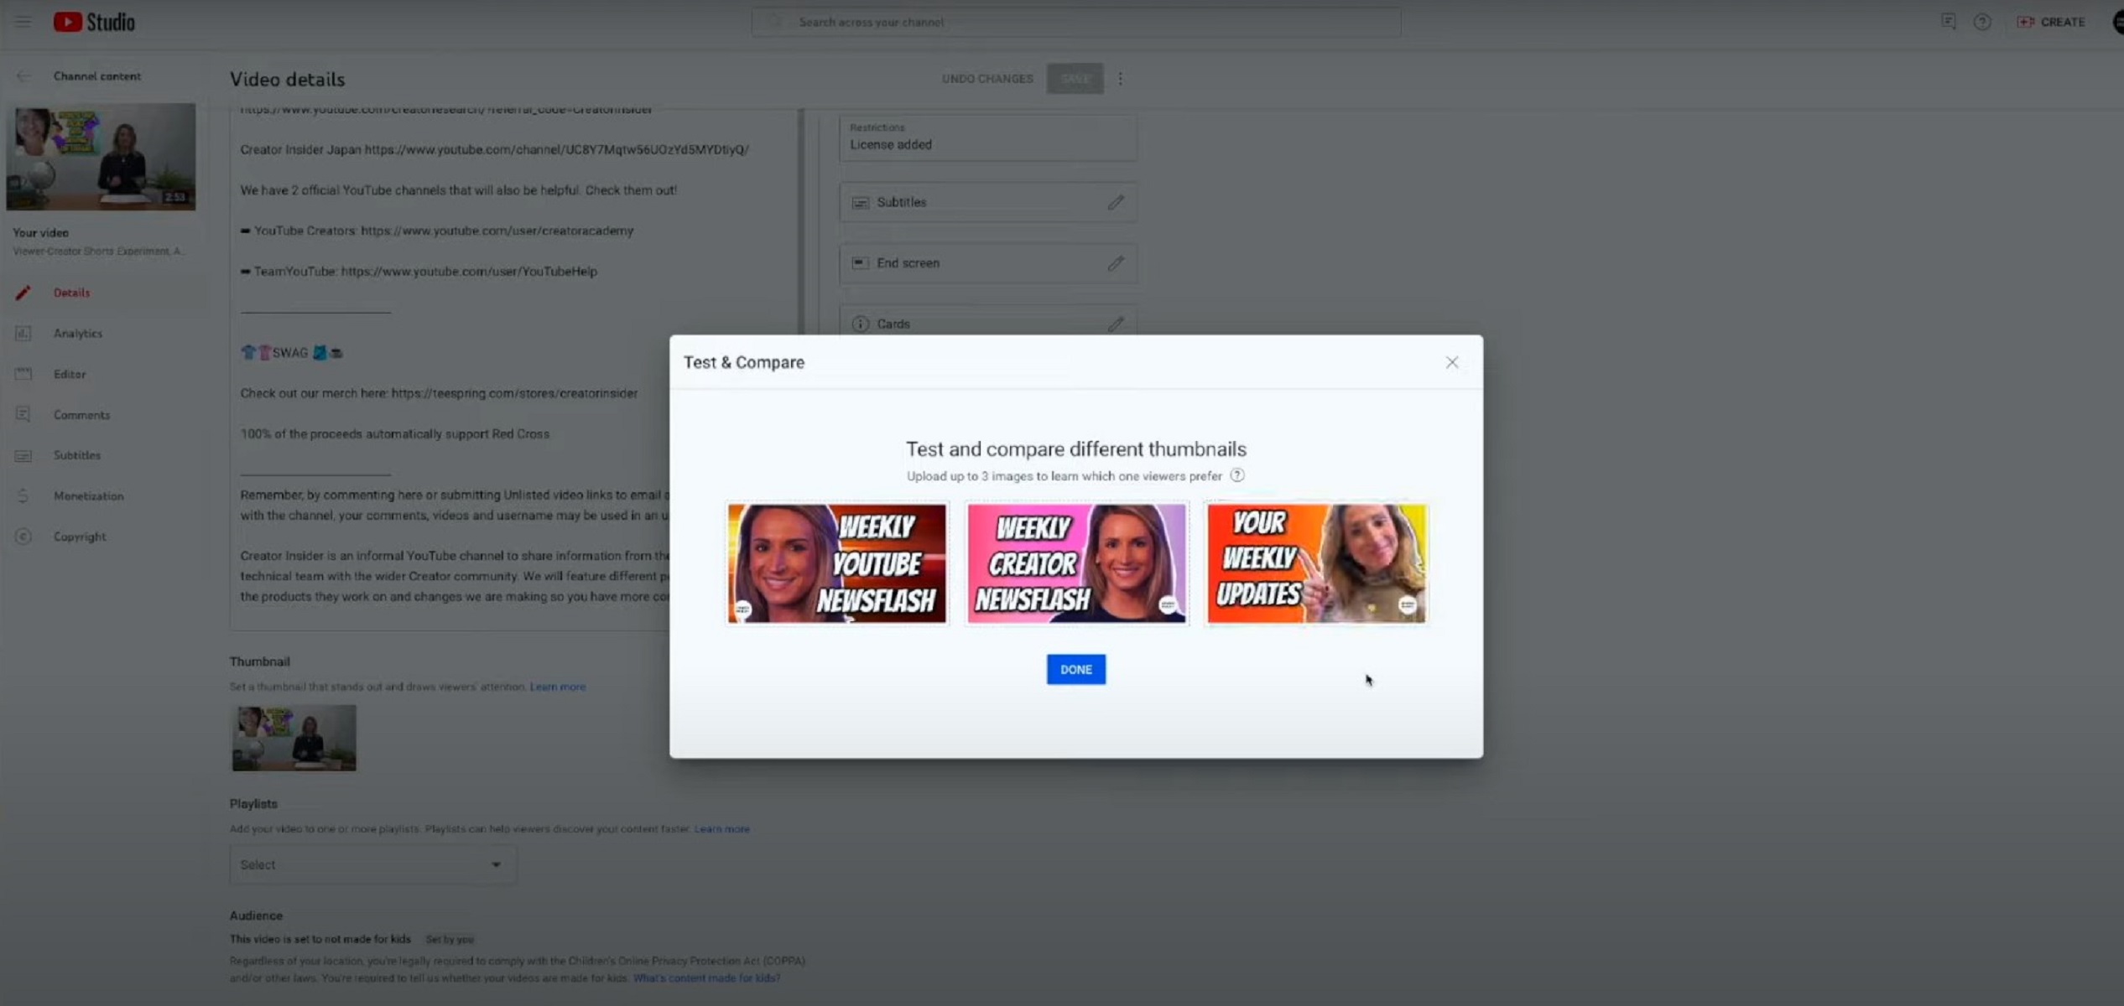Open the video preview in sidebar
The width and height of the screenshot is (2124, 1006).
(x=101, y=157)
